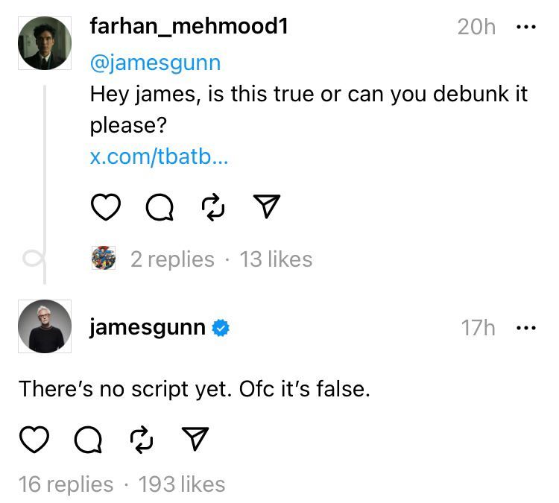
Task: Comment on jamesgunn's reply
Action: pos(88,440)
